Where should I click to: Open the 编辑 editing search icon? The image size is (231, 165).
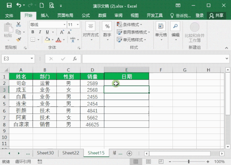(175, 30)
